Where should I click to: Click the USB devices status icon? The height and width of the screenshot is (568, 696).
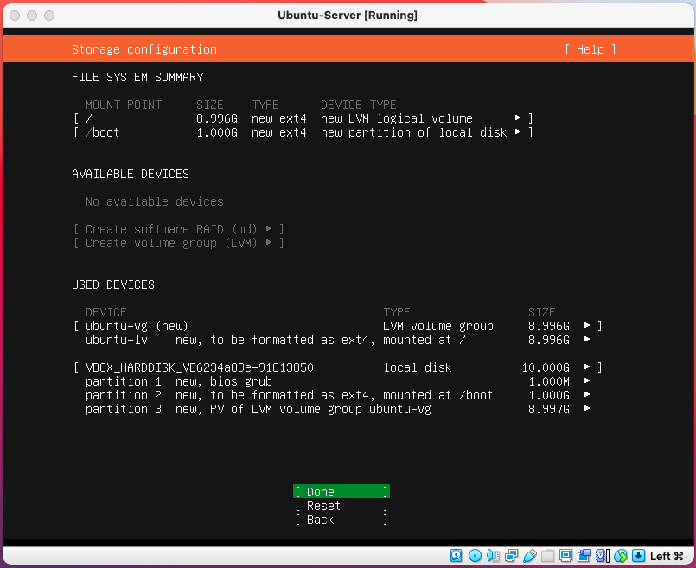tap(529, 556)
